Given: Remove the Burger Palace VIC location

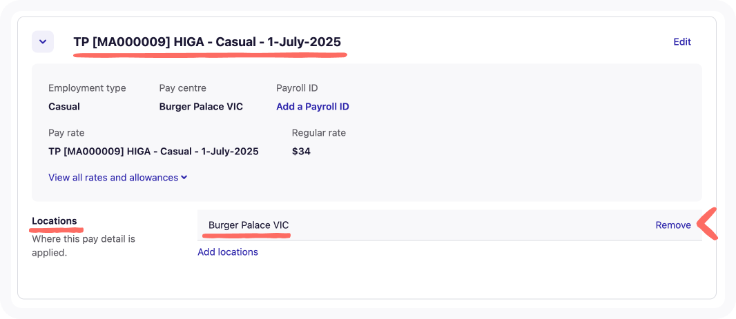Looking at the screenshot, I should click(673, 225).
